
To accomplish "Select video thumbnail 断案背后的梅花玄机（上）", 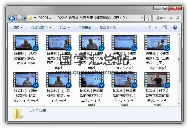I will point(91,80).
